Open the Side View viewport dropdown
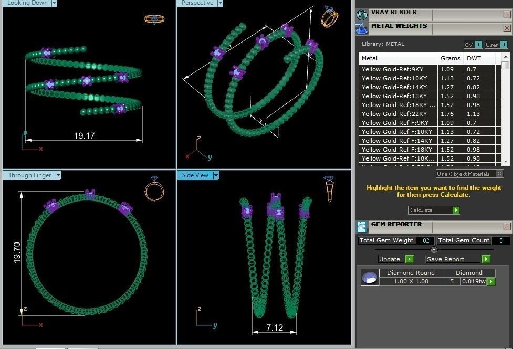This screenshot has width=513, height=349. click(216, 175)
